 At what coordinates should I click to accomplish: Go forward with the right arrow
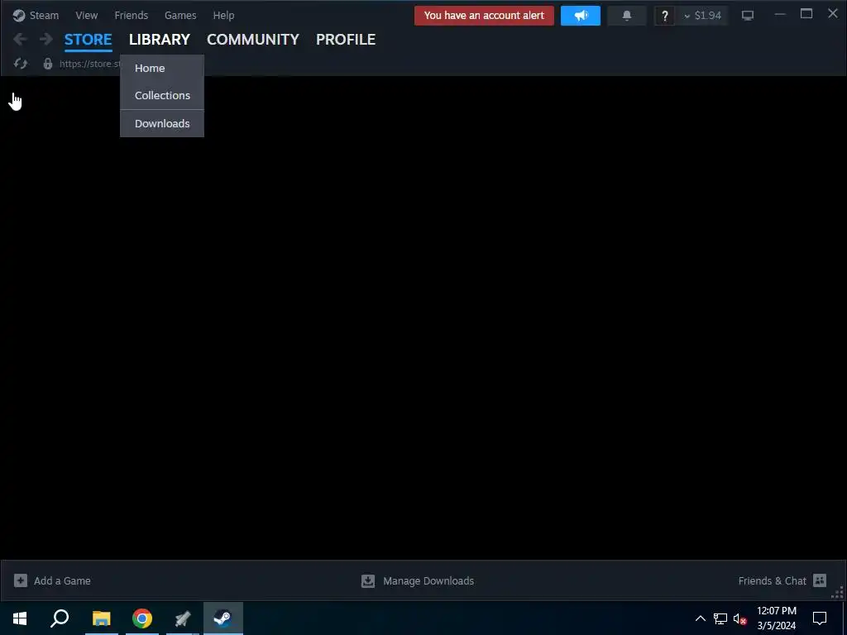(x=46, y=39)
